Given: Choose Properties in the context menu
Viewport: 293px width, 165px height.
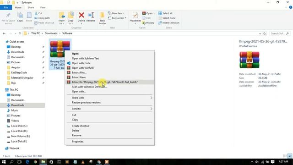Looking at the screenshot, I should 110,142.
